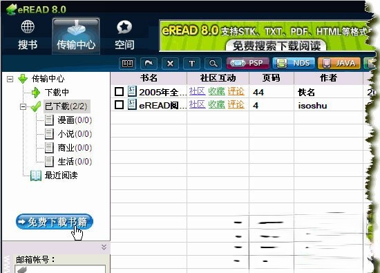Screen dimensions: 380x273
Task: Select 传输中心 root node in tree
Action: [48, 79]
